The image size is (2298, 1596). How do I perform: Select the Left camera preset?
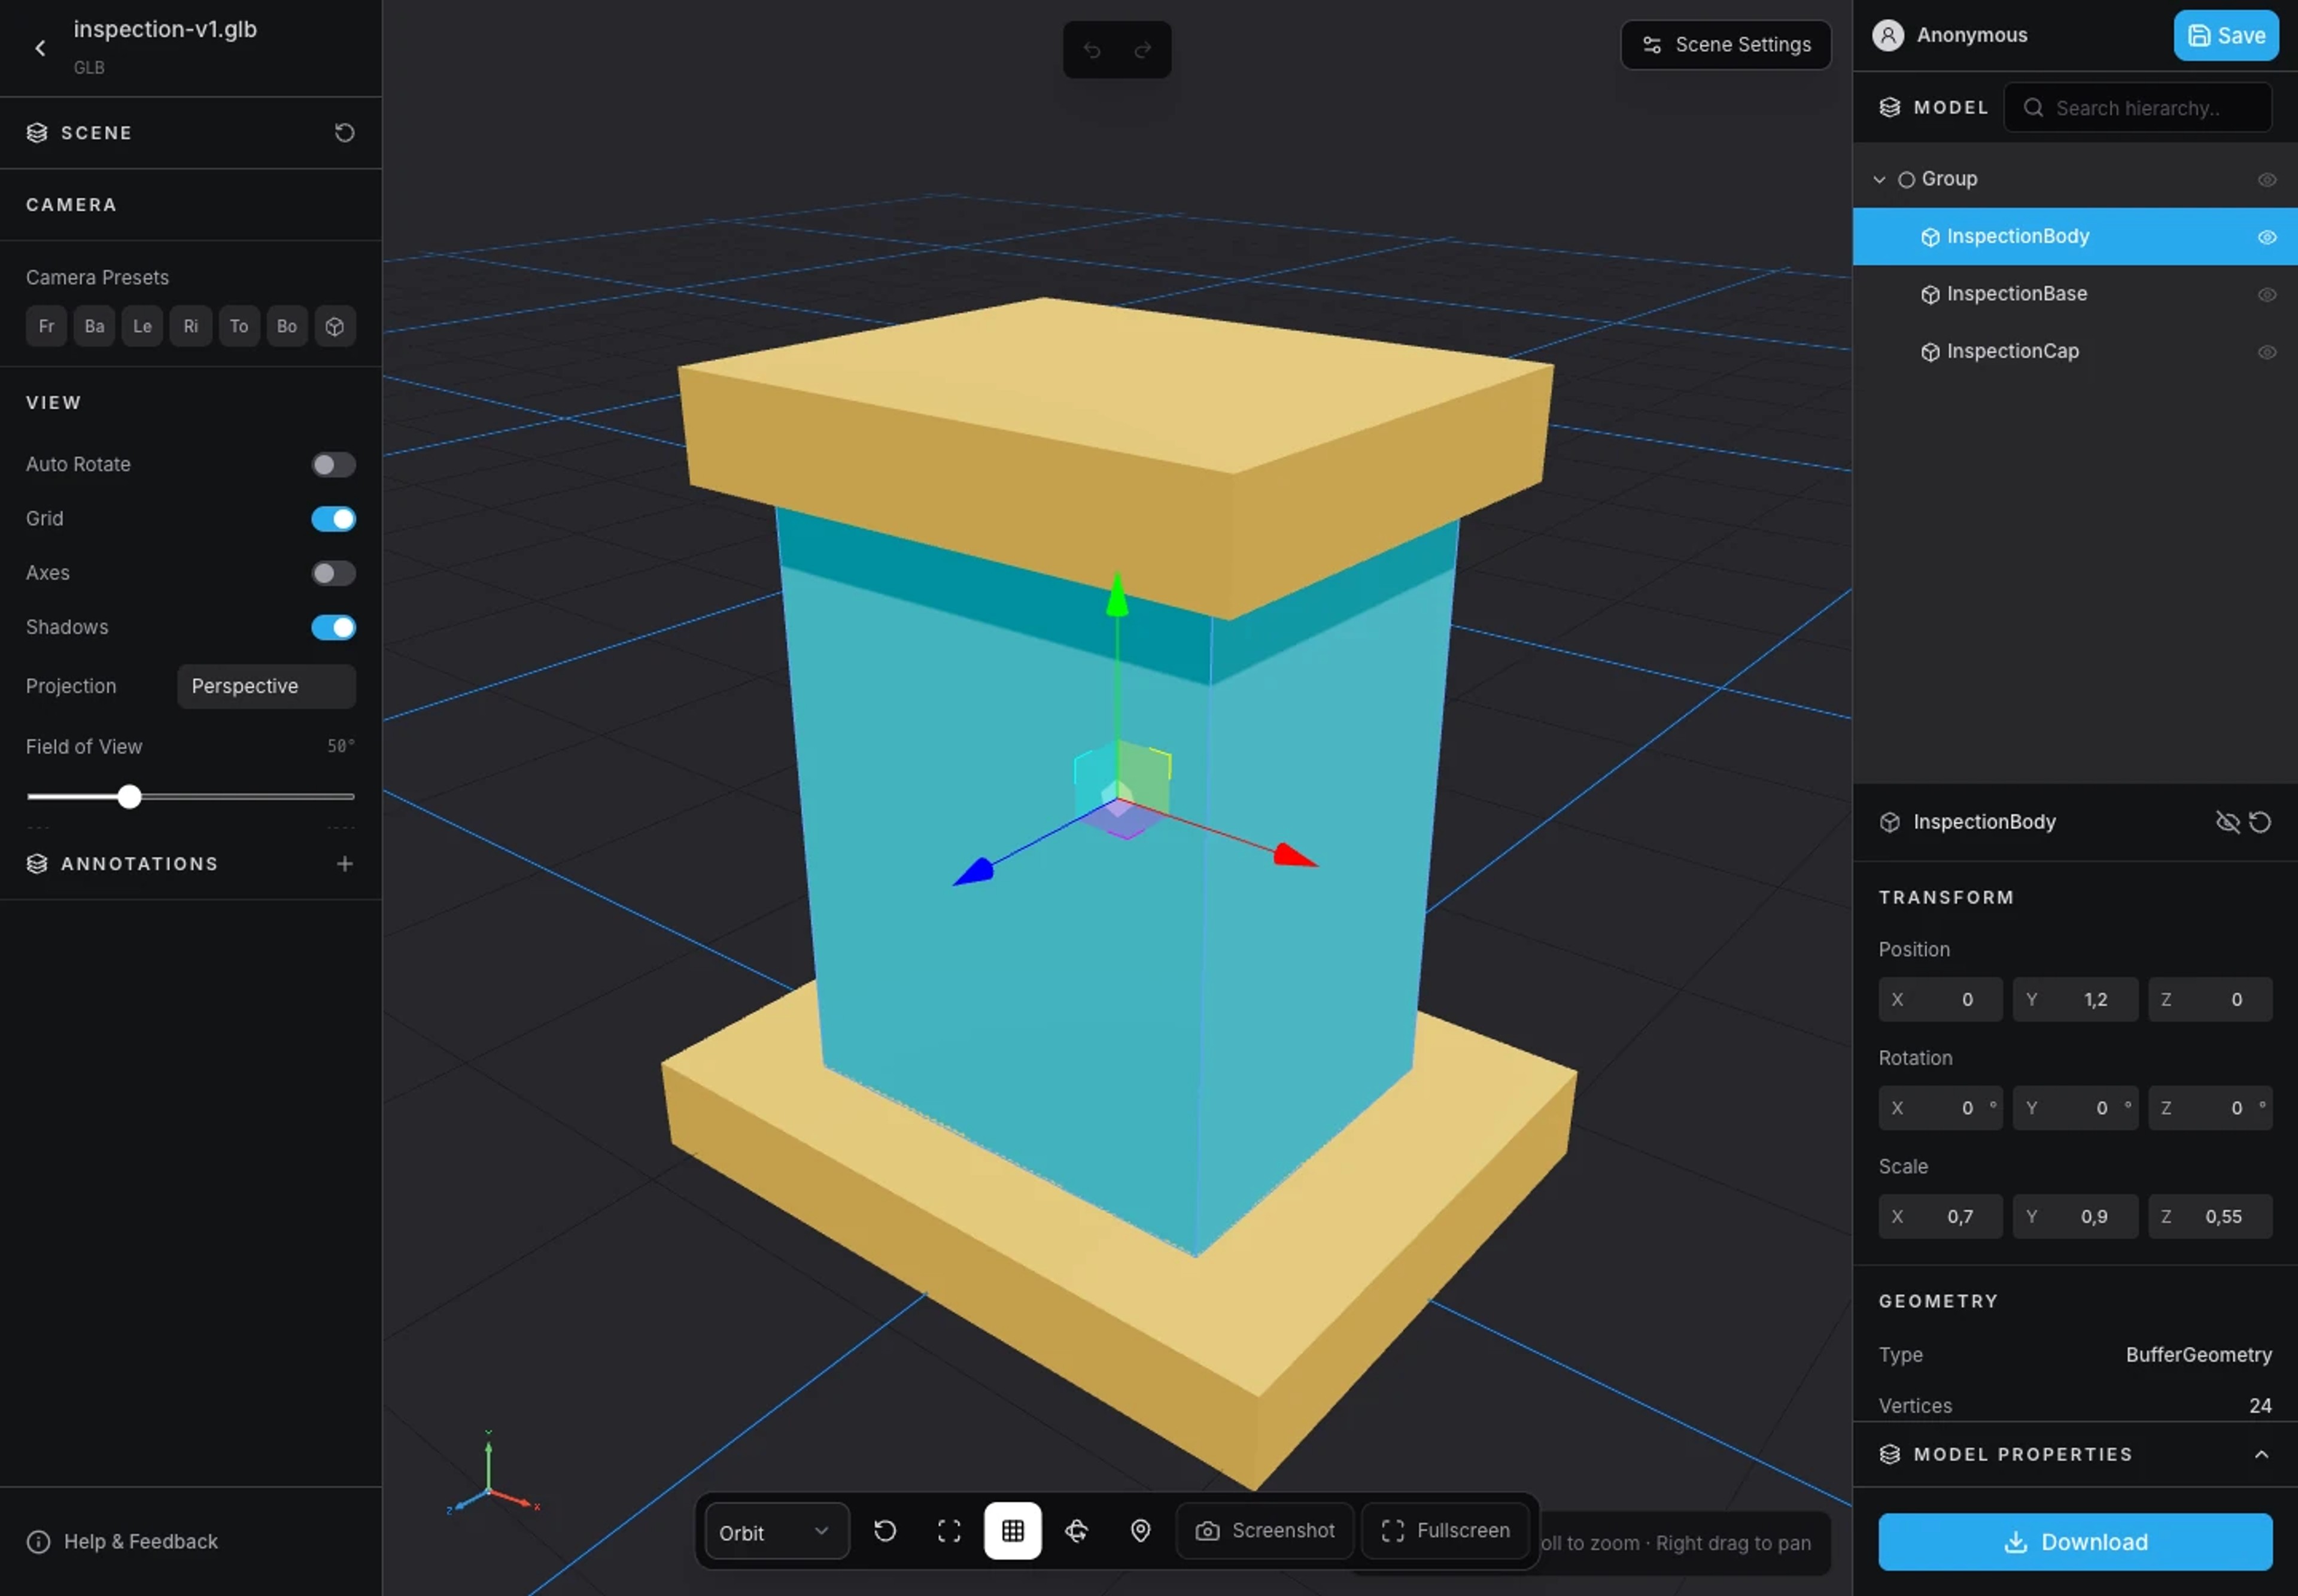click(x=142, y=326)
